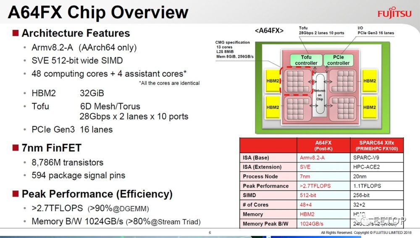
Task: Click '6D Mesh/Torus' text
Action: tap(110, 106)
